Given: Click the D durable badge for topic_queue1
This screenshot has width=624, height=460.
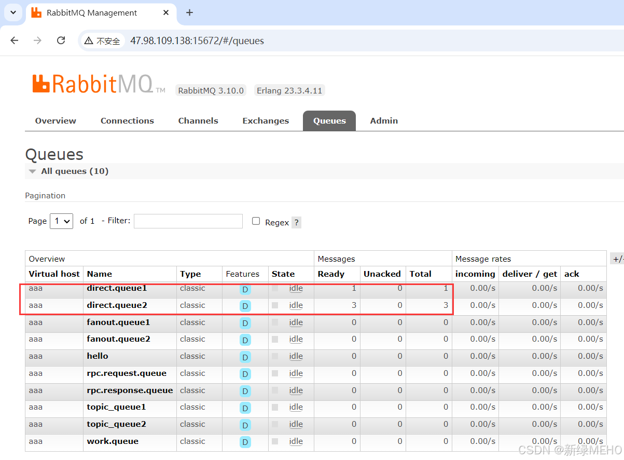Looking at the screenshot, I should coord(245,408).
